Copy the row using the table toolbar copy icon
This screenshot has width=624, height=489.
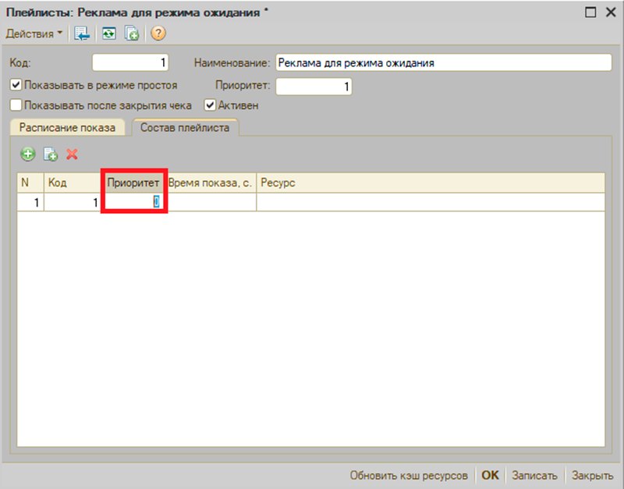click(51, 154)
